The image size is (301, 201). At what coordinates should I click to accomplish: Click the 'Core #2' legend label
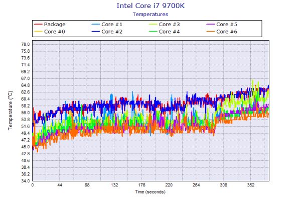click(x=112, y=32)
